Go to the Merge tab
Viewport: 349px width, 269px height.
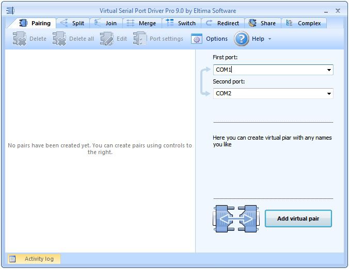[x=142, y=23]
